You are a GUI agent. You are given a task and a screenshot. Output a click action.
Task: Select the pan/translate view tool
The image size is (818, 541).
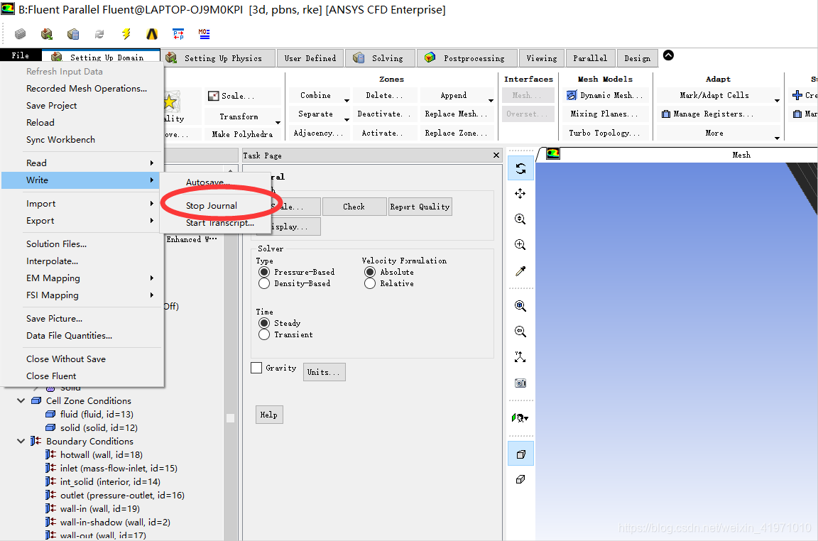(x=520, y=194)
